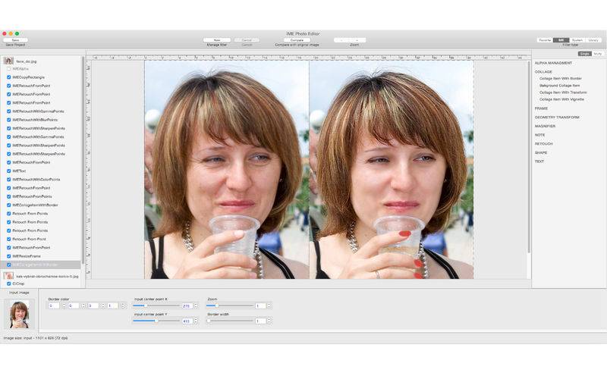Screen dimensions: 607x379
Task: Uncheck the IMEResizeFrame checkbox
Action: (9, 256)
